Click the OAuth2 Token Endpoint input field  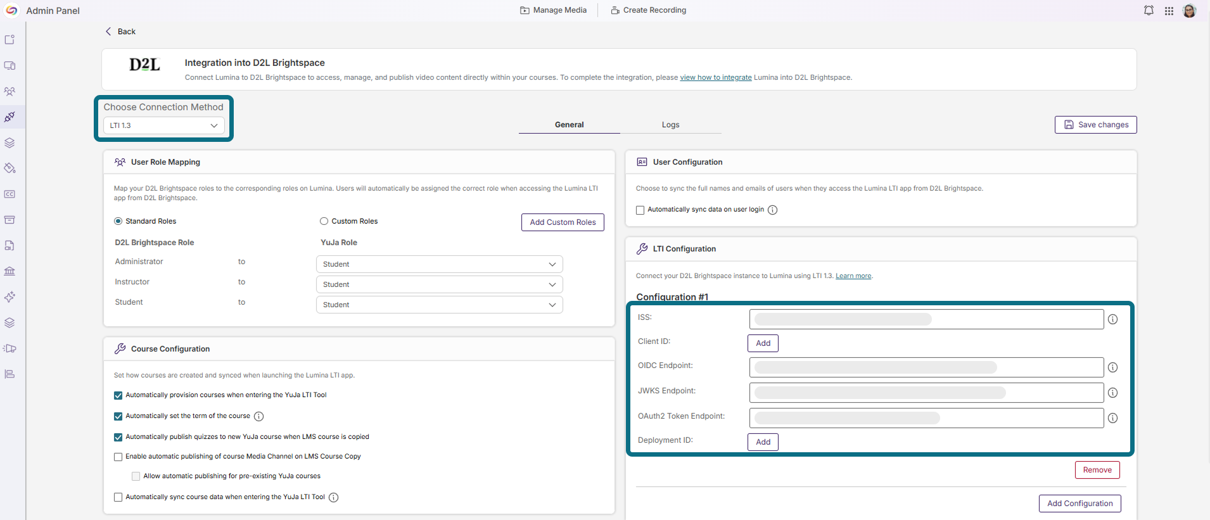(926, 418)
